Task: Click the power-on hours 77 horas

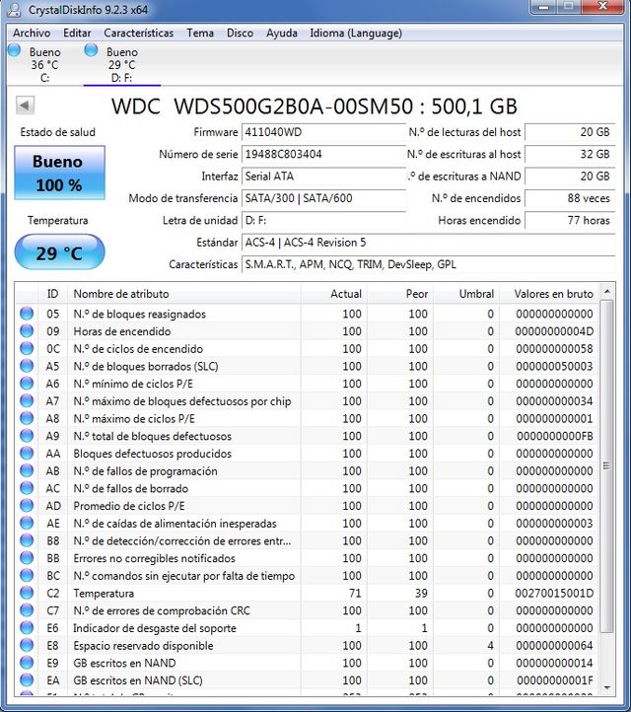Action: coord(570,220)
